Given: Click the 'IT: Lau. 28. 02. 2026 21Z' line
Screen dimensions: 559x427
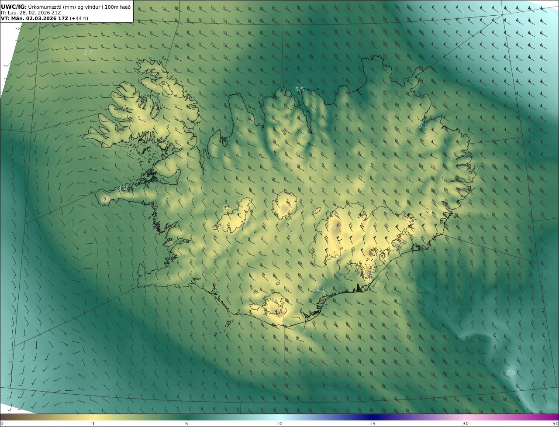Looking at the screenshot, I should tap(31, 13).
